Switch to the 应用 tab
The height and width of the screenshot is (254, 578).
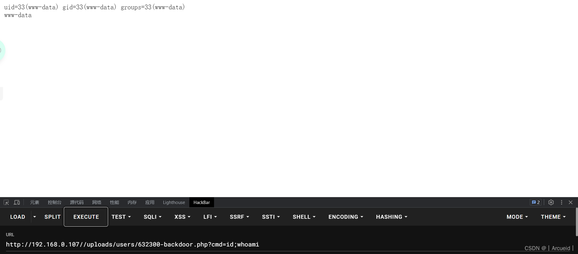pyautogui.click(x=150, y=202)
